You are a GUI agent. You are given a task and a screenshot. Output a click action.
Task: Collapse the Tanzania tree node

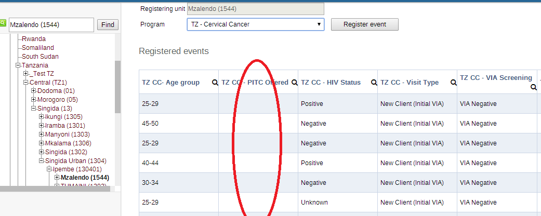point(18,65)
